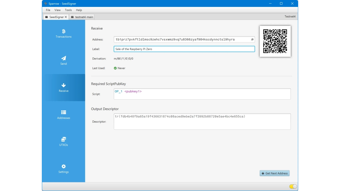Open the File menu
Screen dimensions: 340x191
48,10
